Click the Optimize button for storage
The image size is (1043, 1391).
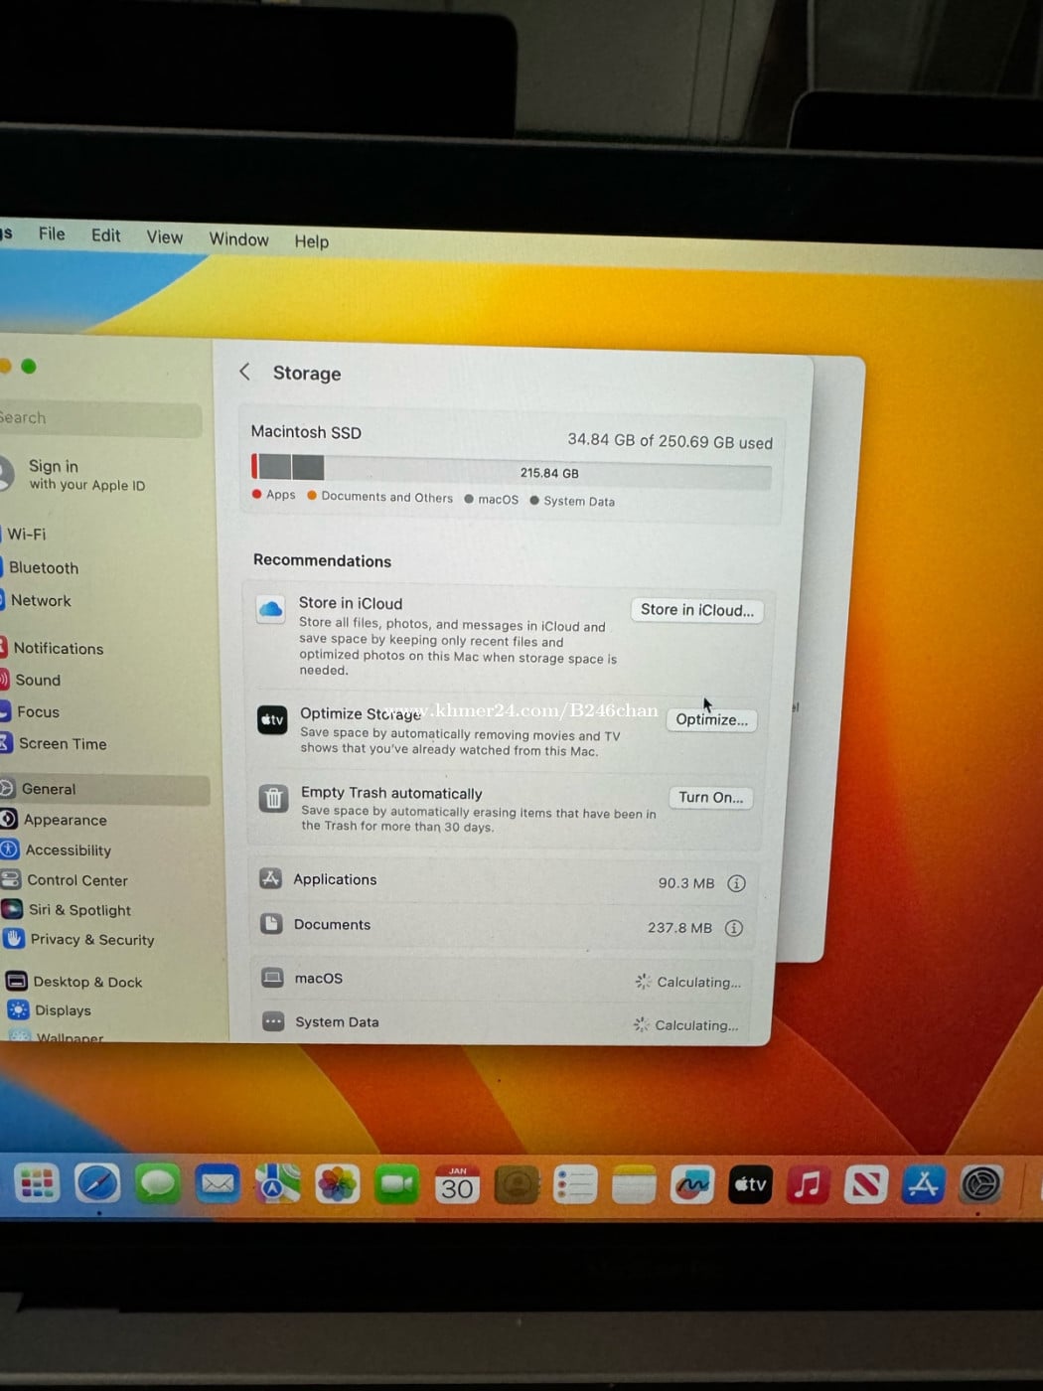(x=711, y=719)
